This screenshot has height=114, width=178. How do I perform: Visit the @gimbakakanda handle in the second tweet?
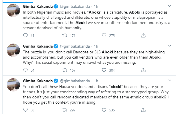[75, 46]
